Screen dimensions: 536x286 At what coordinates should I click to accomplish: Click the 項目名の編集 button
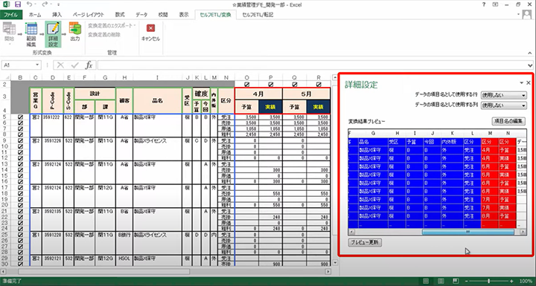(x=508, y=121)
